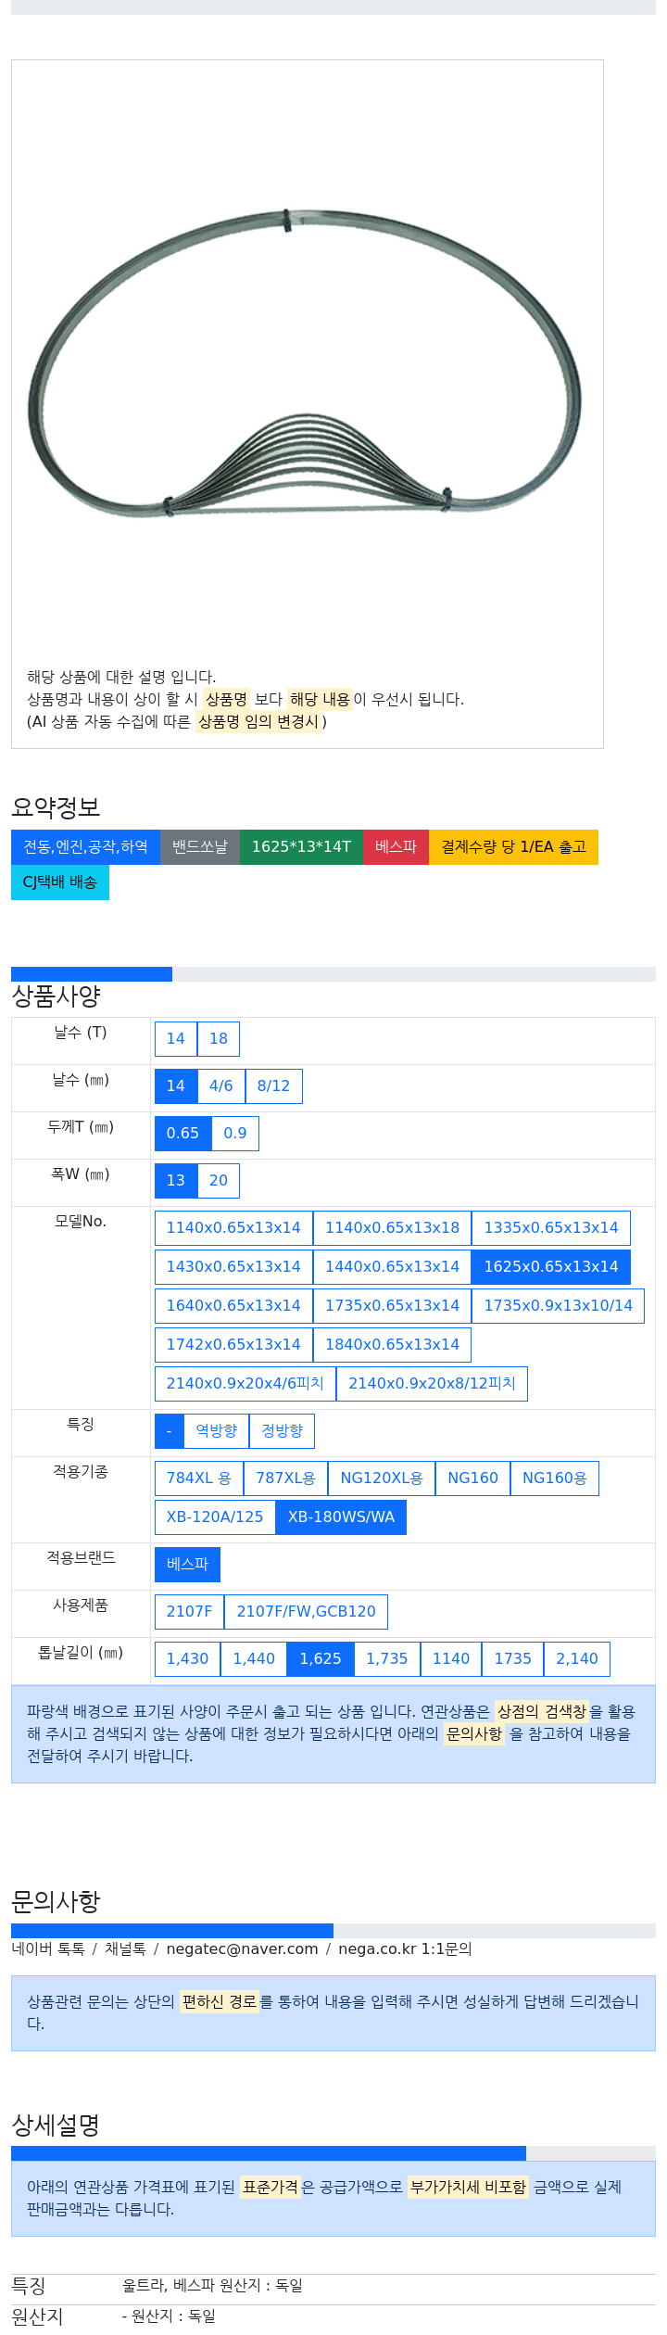
Task: Choose the 2,140 blade length
Action: coord(576,1658)
